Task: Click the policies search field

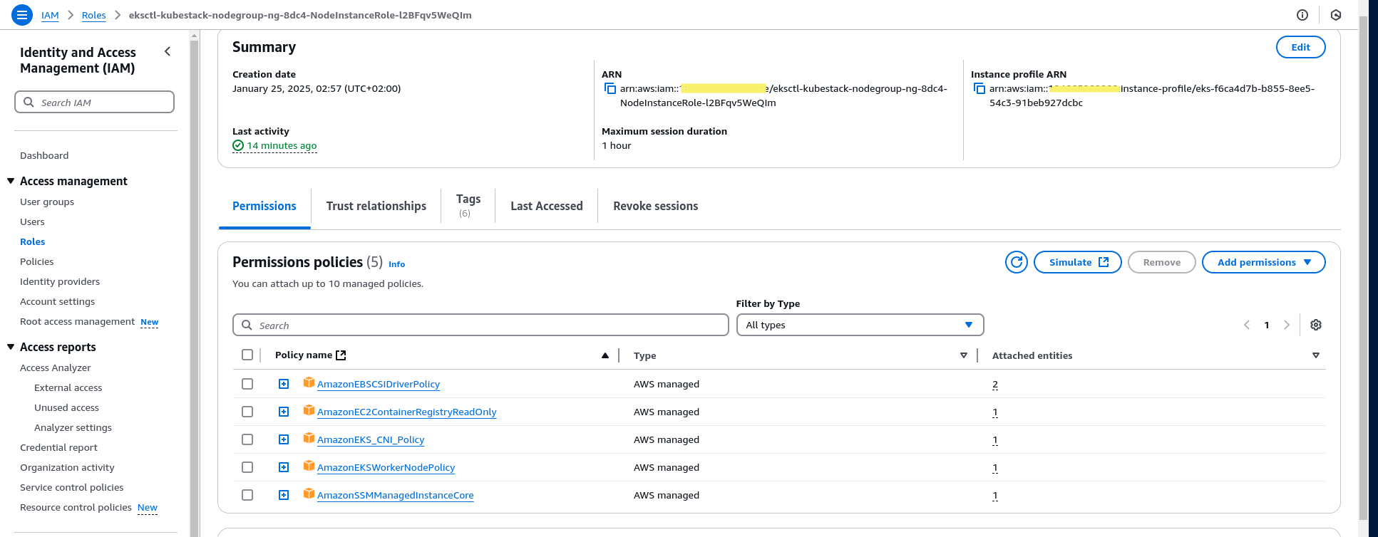Action: [x=481, y=325]
